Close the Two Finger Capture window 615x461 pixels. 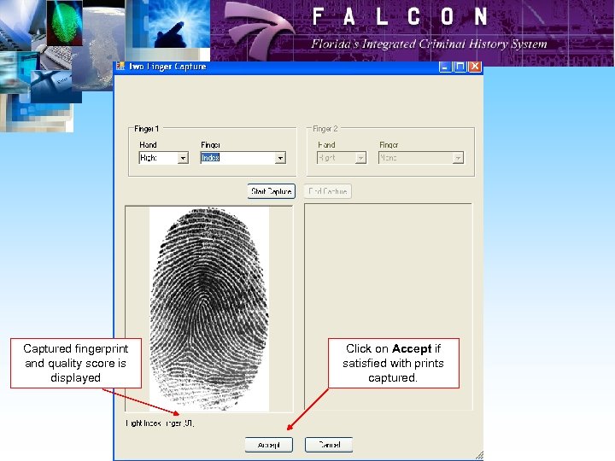click(x=475, y=67)
